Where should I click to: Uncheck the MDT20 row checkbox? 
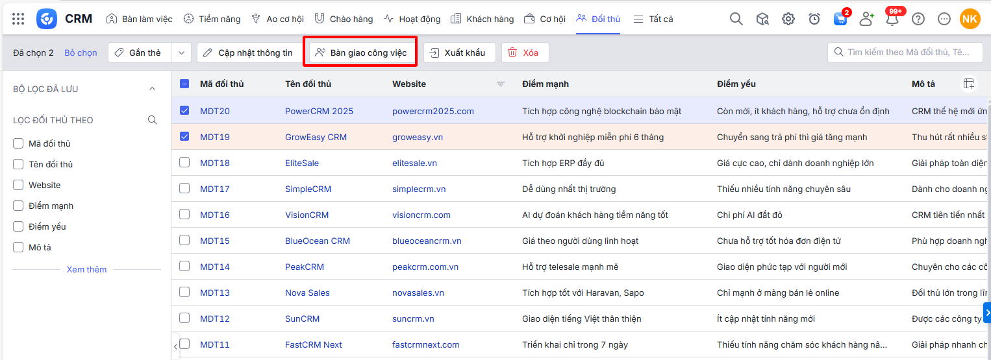[184, 110]
